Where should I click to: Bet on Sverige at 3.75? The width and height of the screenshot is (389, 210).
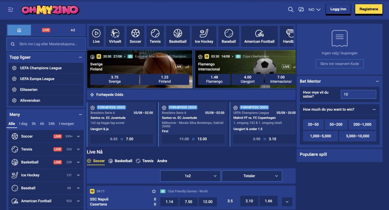[115, 79]
